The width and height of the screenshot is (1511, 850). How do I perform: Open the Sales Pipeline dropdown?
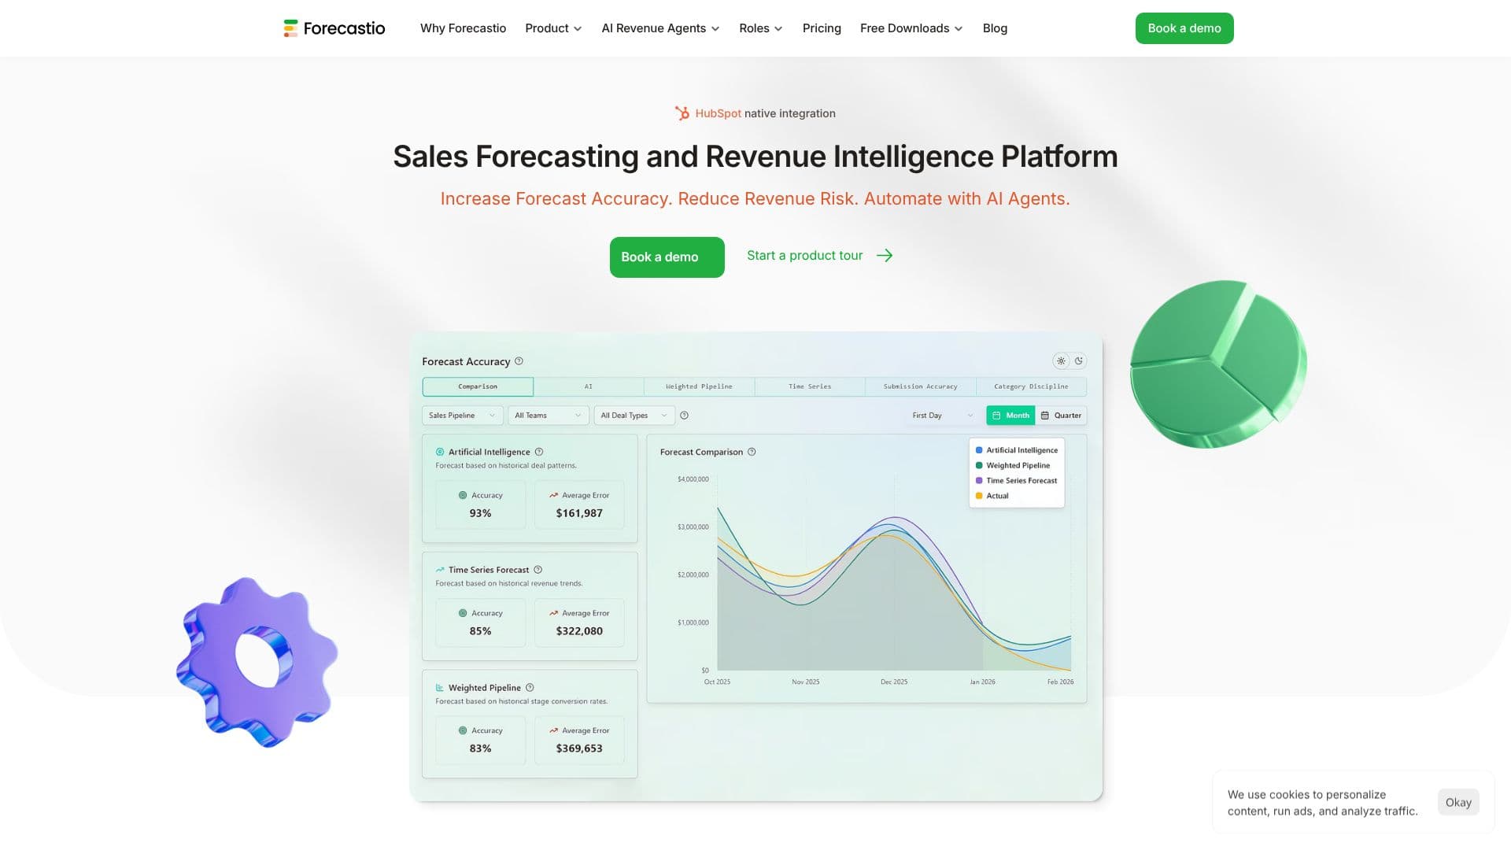(462, 416)
